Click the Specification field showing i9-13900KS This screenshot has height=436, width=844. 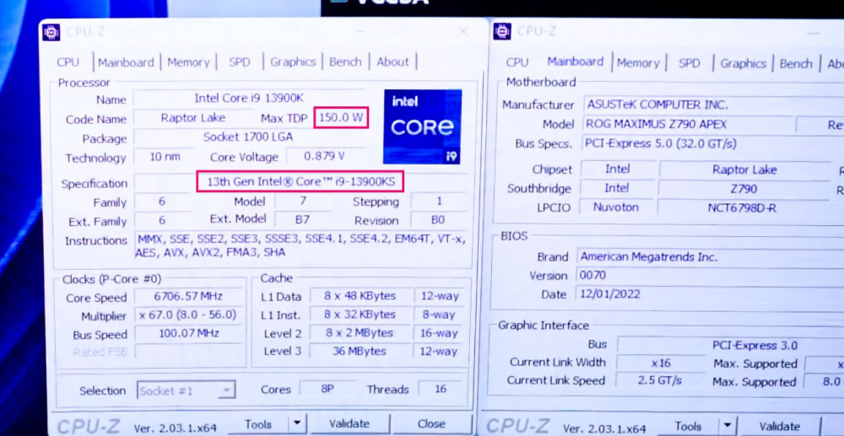click(x=300, y=181)
